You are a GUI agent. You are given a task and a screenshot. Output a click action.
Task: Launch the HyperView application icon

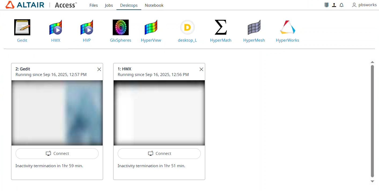(151, 27)
